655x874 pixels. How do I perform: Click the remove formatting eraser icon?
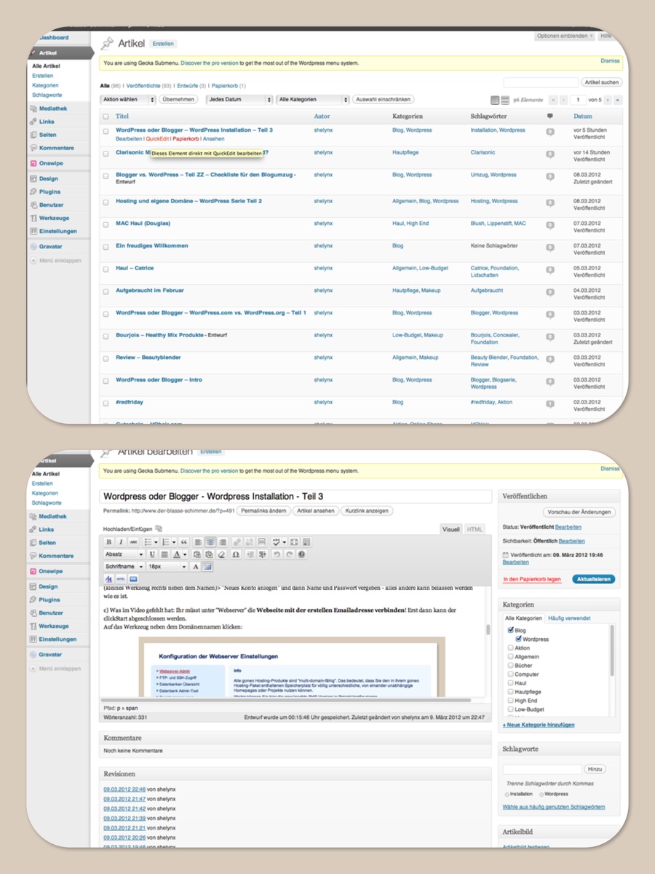point(222,554)
